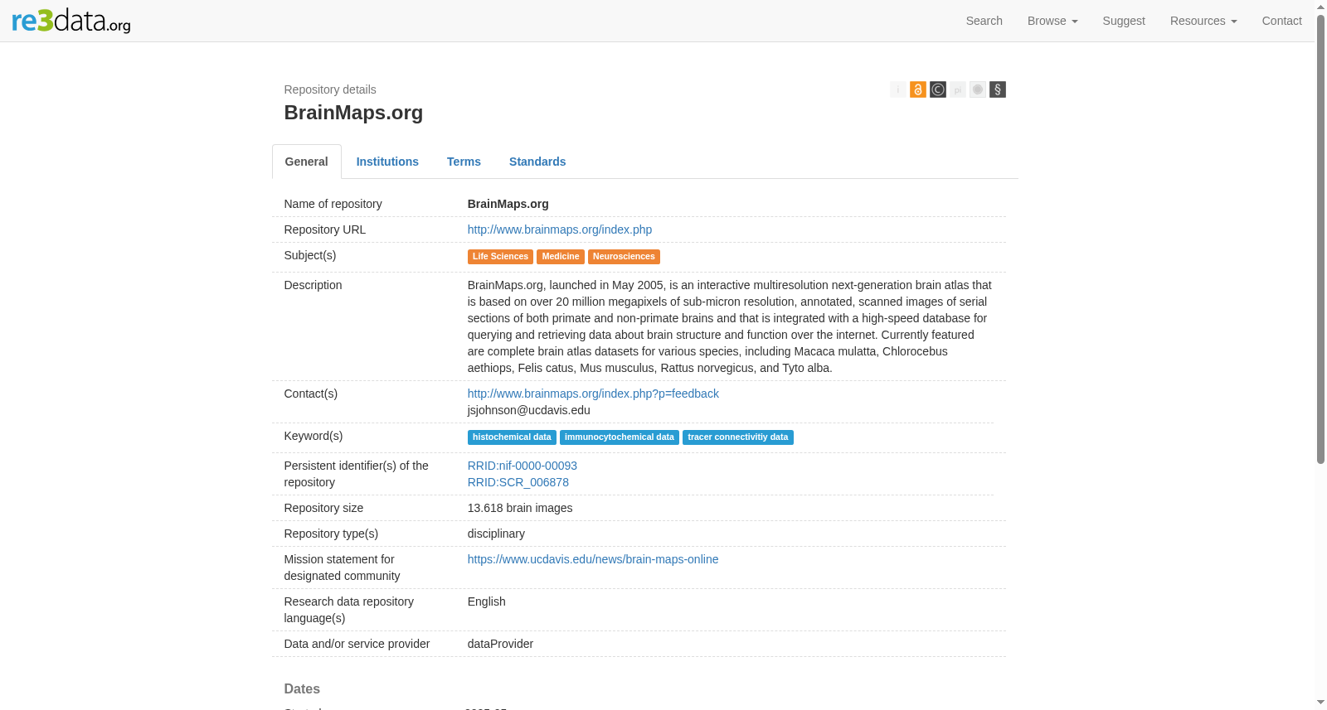Click the Life Sciences subject tag
Screen dimensions: 1327x710
500,257
